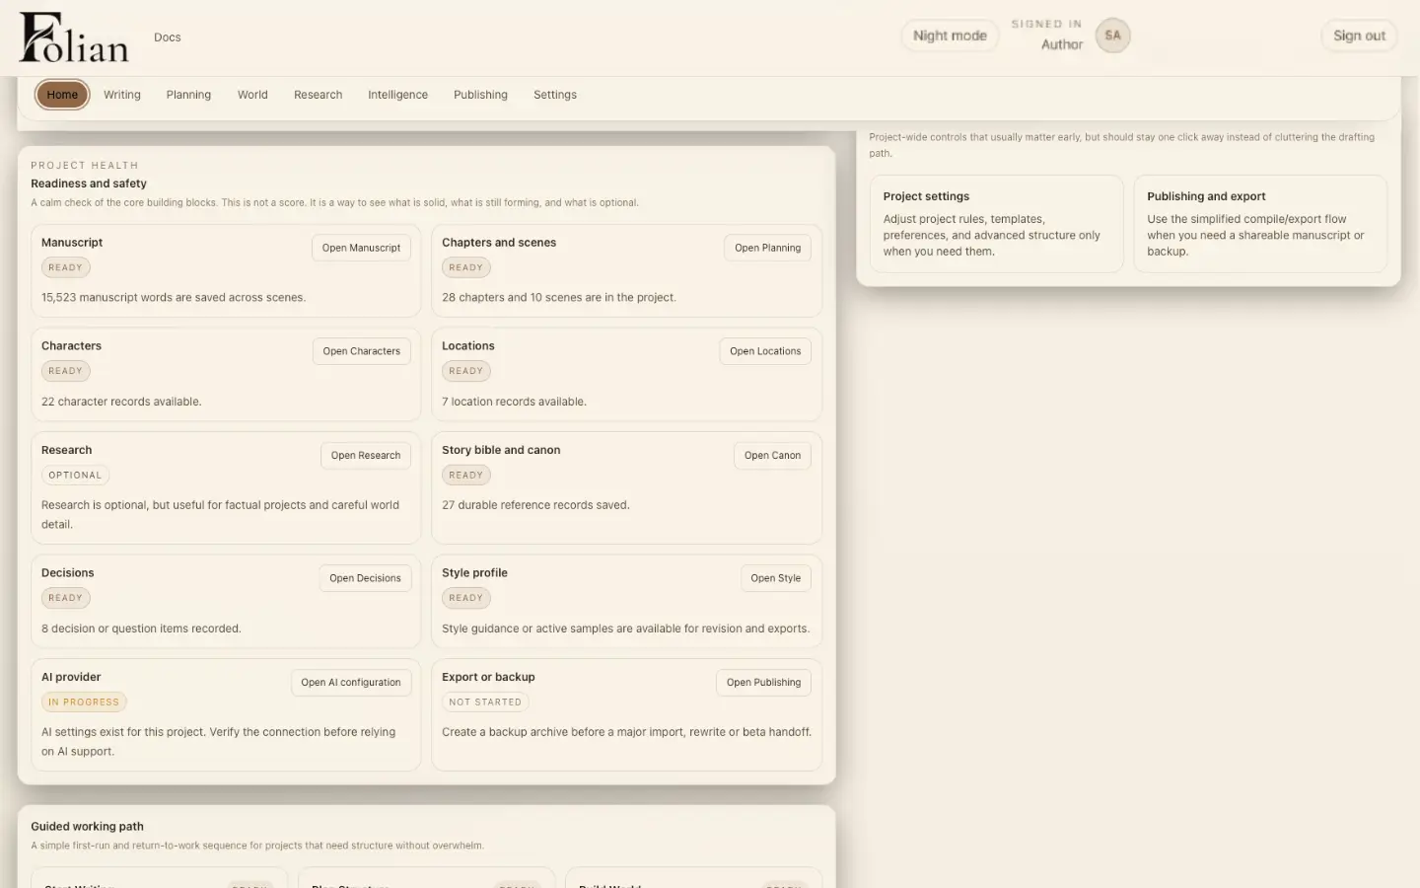Go to the Planning tab
This screenshot has width=1420, height=888.
point(188,95)
